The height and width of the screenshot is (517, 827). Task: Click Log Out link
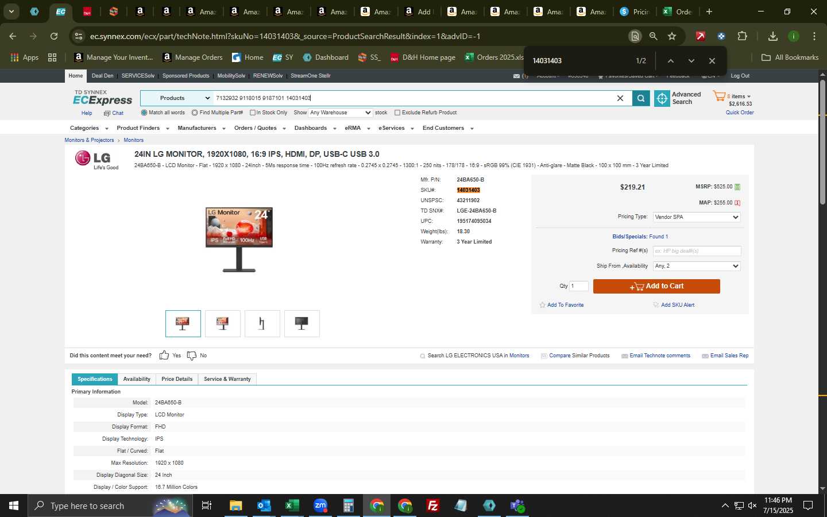coord(740,76)
